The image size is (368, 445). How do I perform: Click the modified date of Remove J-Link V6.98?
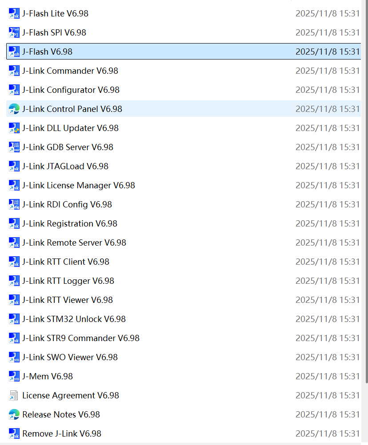click(328, 433)
